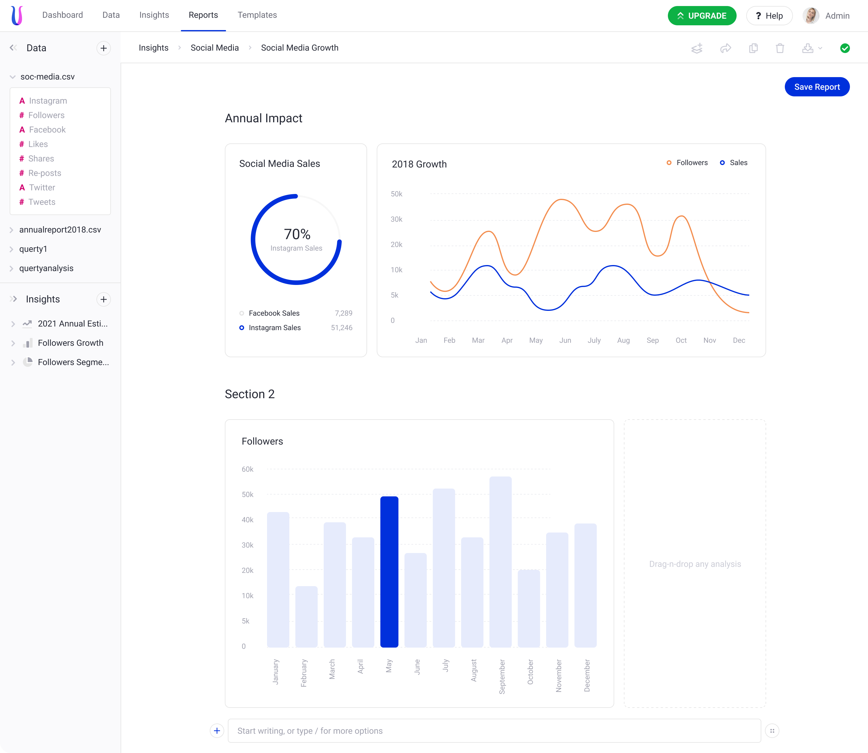Image resolution: width=868 pixels, height=753 pixels.
Task: Click the green UPGRADE button
Action: 701,16
